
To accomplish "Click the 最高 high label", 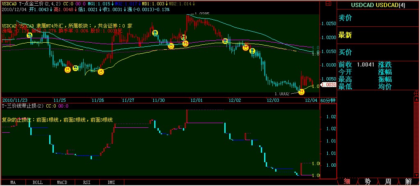I will pyautogui.click(x=345, y=80).
